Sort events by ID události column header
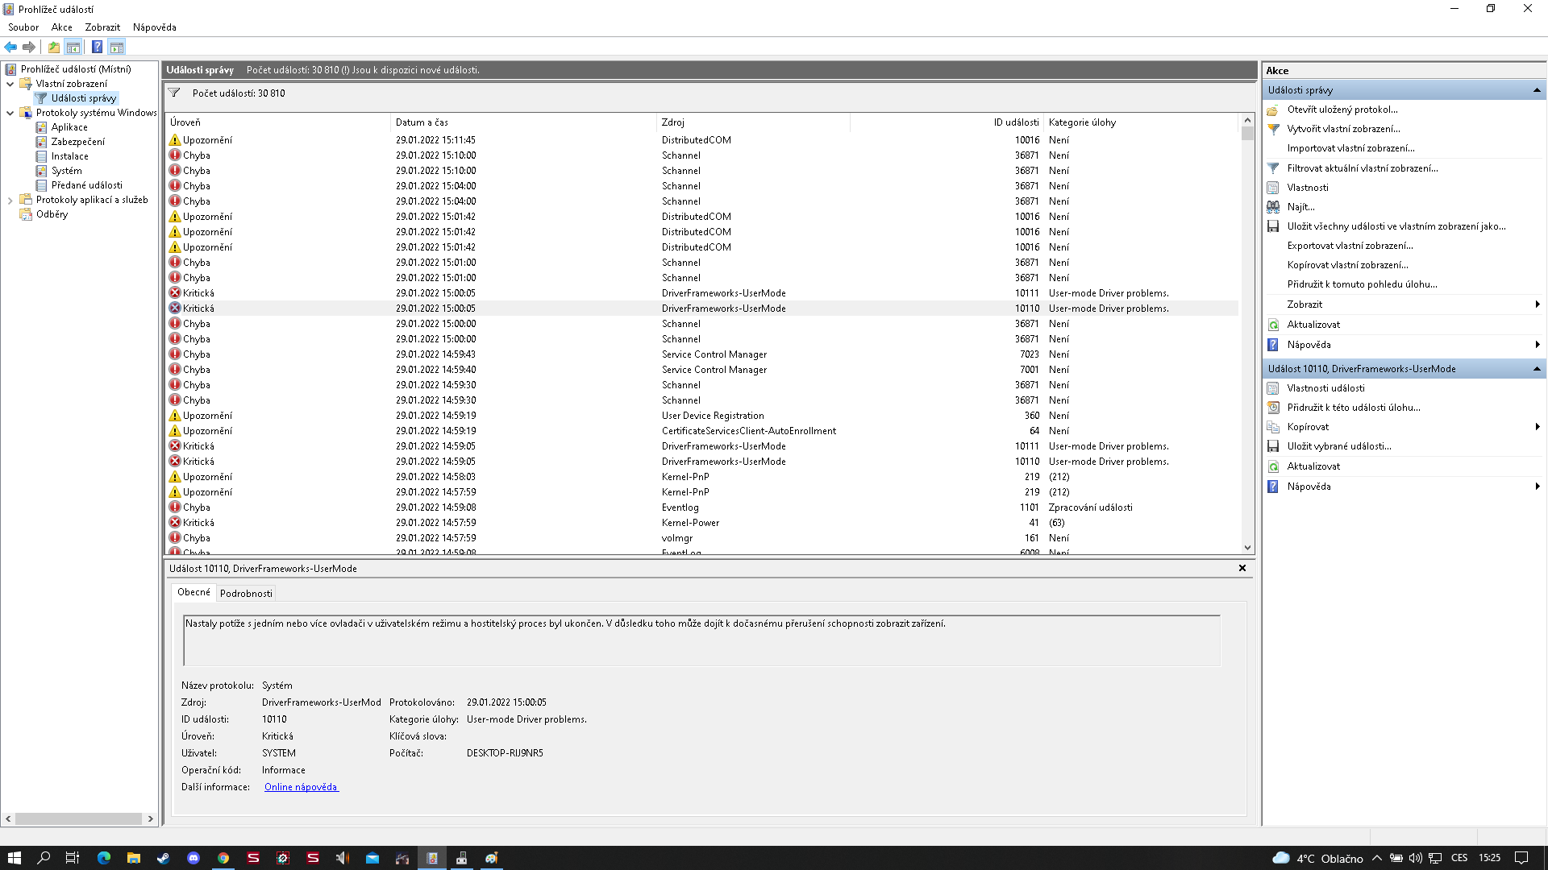The height and width of the screenshot is (870, 1548). 1015,122
